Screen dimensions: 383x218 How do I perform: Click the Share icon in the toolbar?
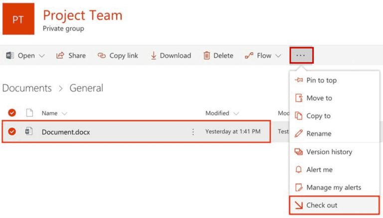(60, 56)
